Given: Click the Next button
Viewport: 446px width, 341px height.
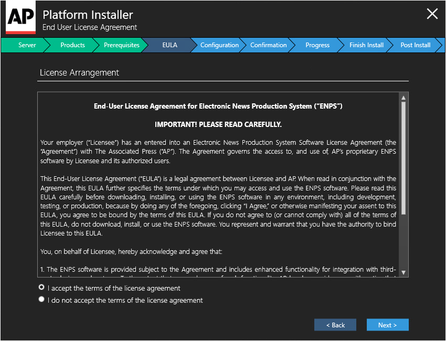Looking at the screenshot, I should coord(387,325).
